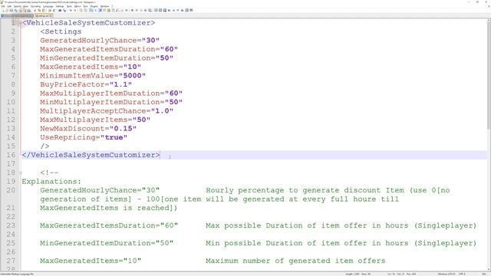Image resolution: width=491 pixels, height=276 pixels.
Task: Click the Settings tag on line 2
Action: (x=61, y=31)
